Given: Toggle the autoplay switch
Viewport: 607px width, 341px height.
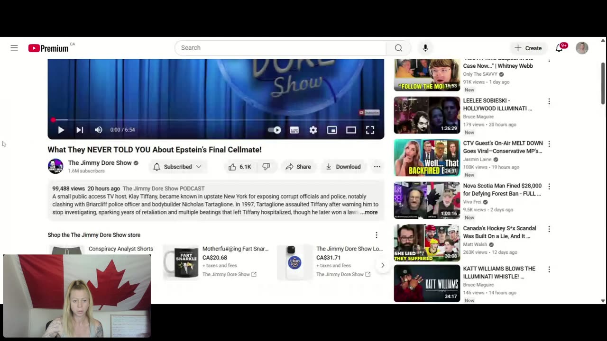Looking at the screenshot, I should point(274,130).
